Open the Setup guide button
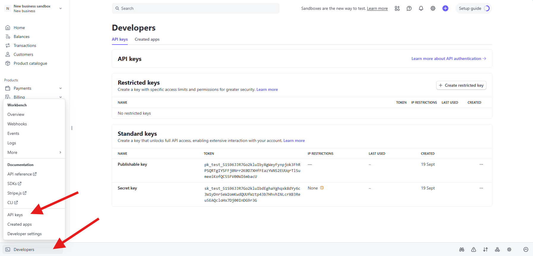The height and width of the screenshot is (256, 533). [474, 8]
